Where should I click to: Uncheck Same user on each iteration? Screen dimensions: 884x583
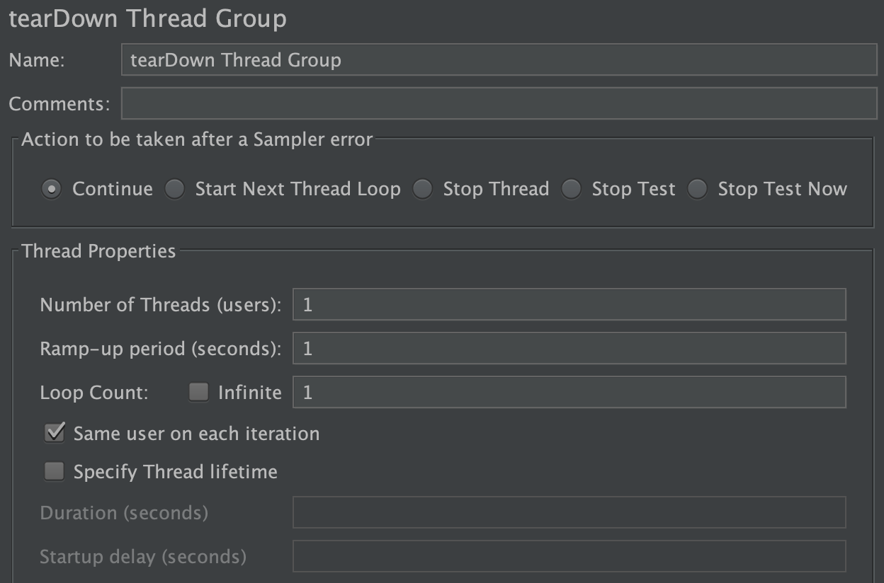(54, 433)
